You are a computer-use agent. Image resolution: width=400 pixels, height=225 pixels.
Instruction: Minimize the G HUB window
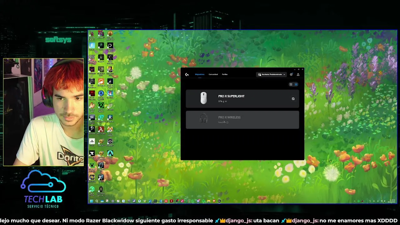point(295,69)
